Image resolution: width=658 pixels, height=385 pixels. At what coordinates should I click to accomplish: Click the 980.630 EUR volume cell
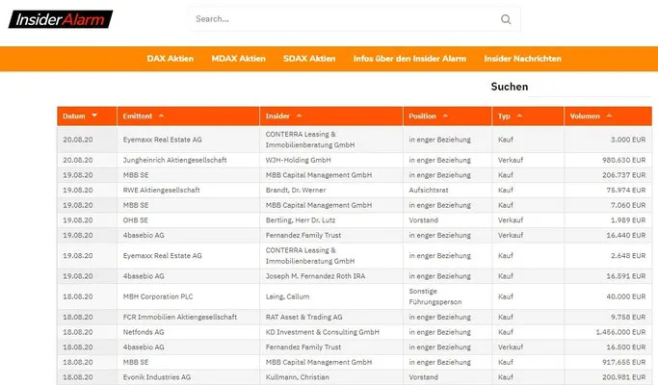click(x=608, y=160)
